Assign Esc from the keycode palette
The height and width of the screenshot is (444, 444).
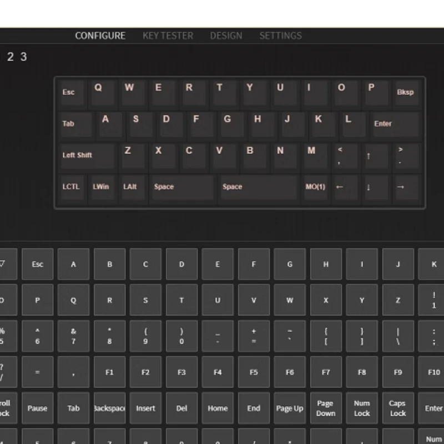pos(37,264)
